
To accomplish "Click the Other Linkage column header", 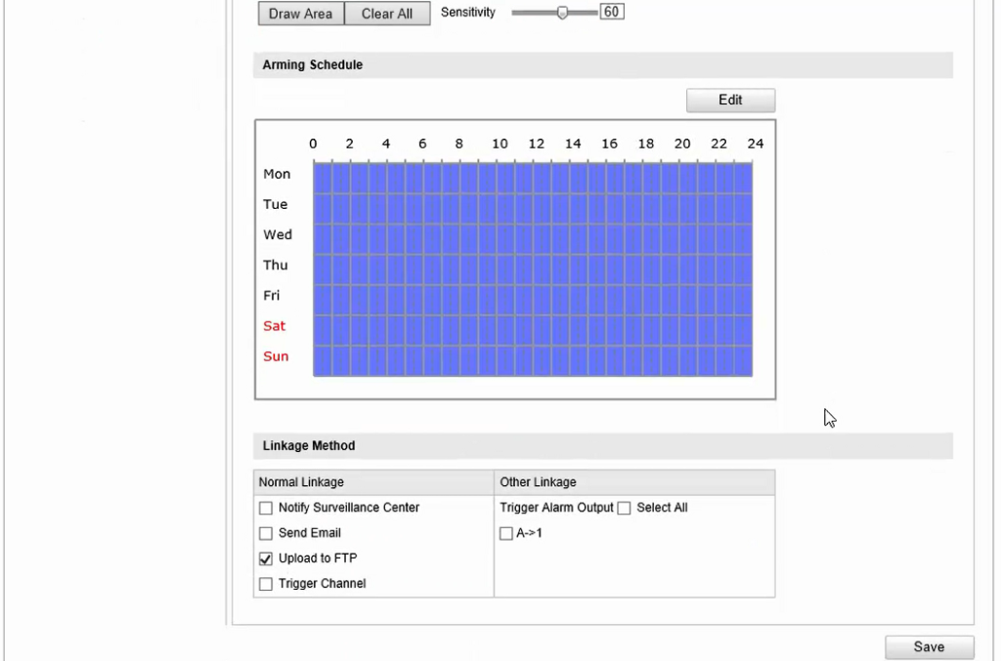I will (538, 481).
